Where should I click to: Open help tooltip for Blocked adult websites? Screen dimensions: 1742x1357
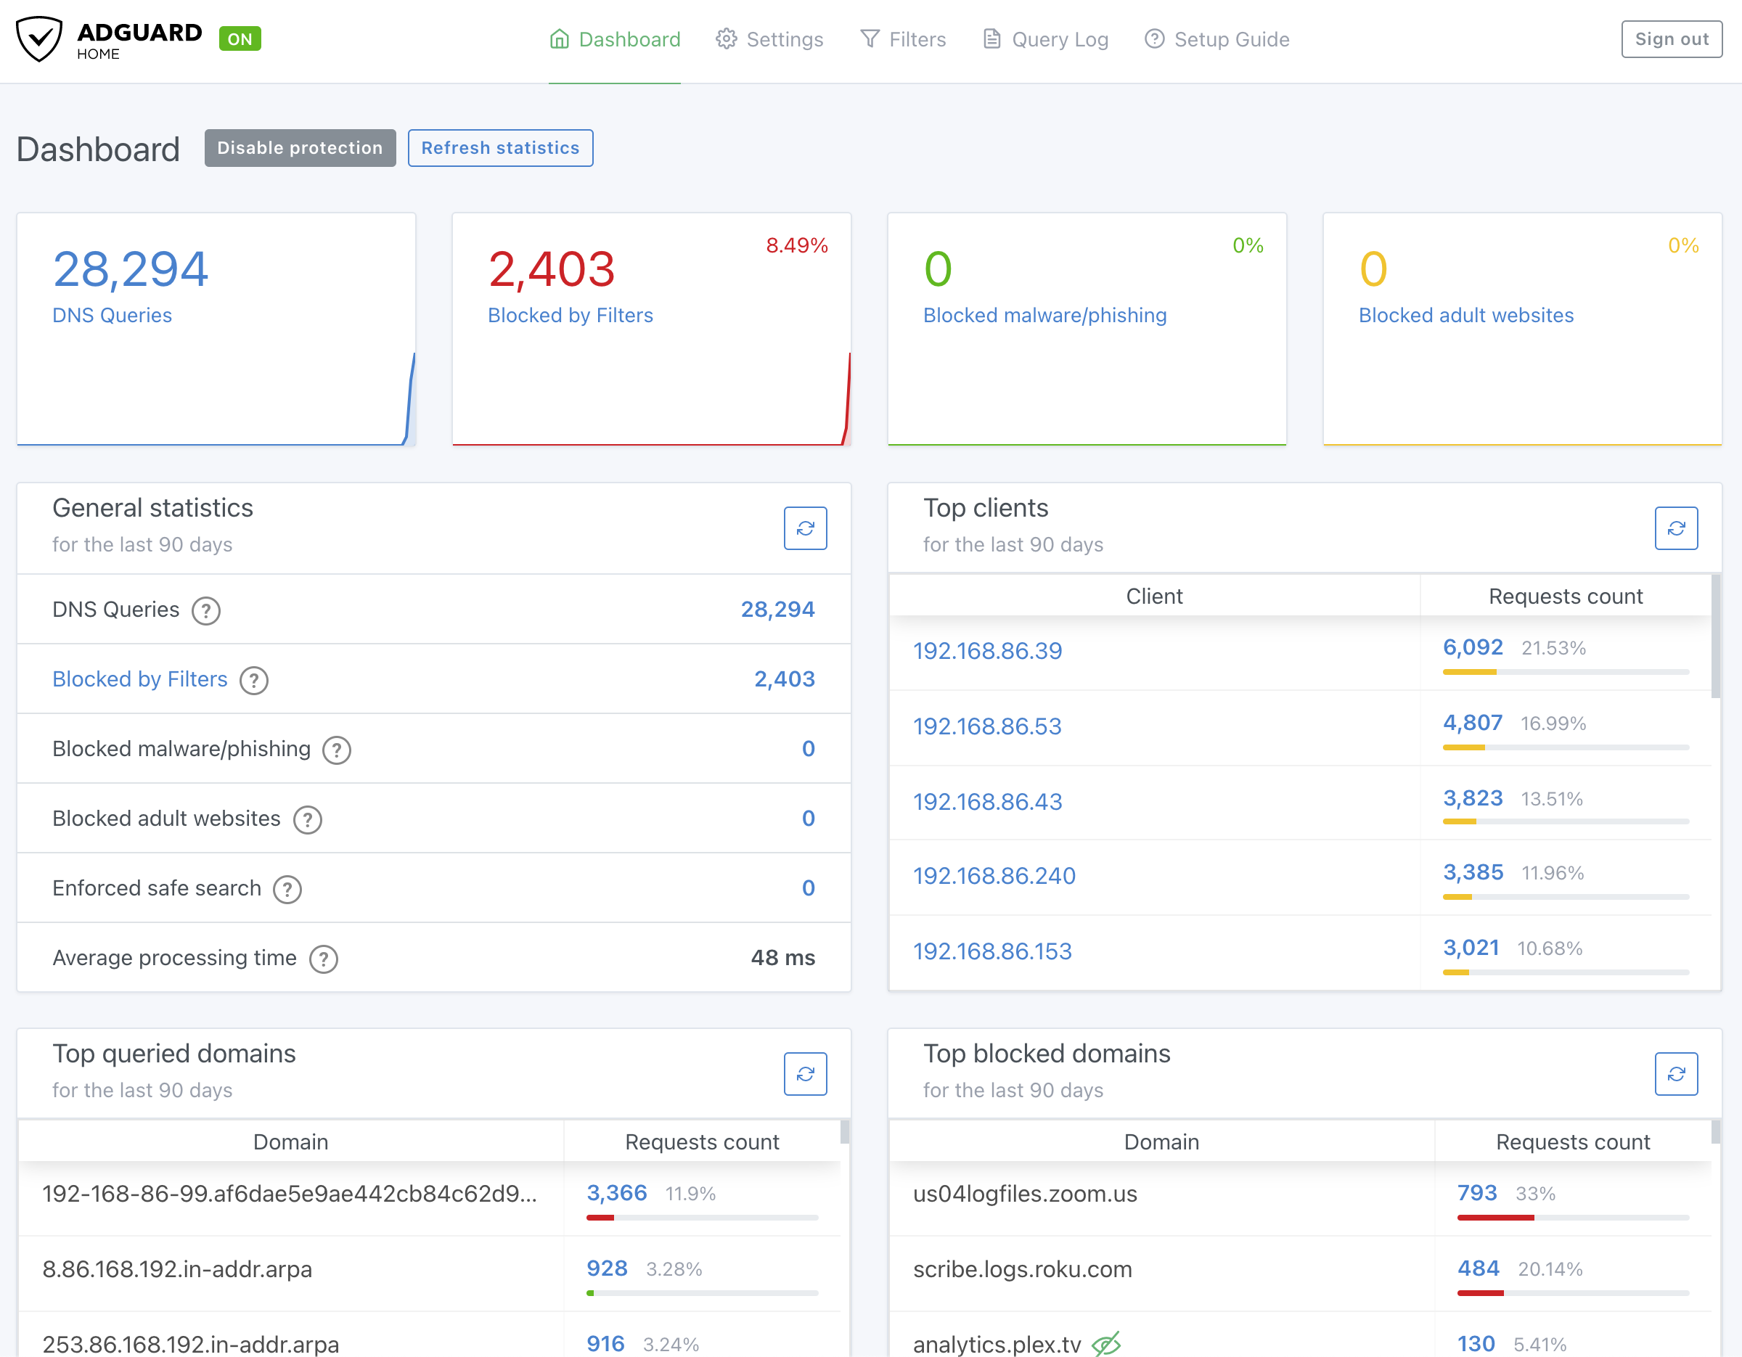coord(307,819)
